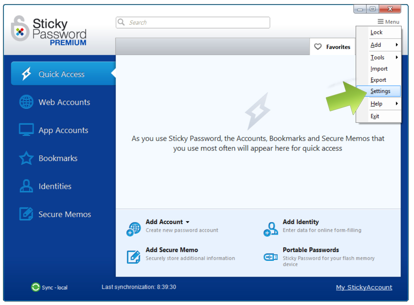Click the My StickyAccount link
This screenshot has width=414, height=305.
click(x=364, y=287)
